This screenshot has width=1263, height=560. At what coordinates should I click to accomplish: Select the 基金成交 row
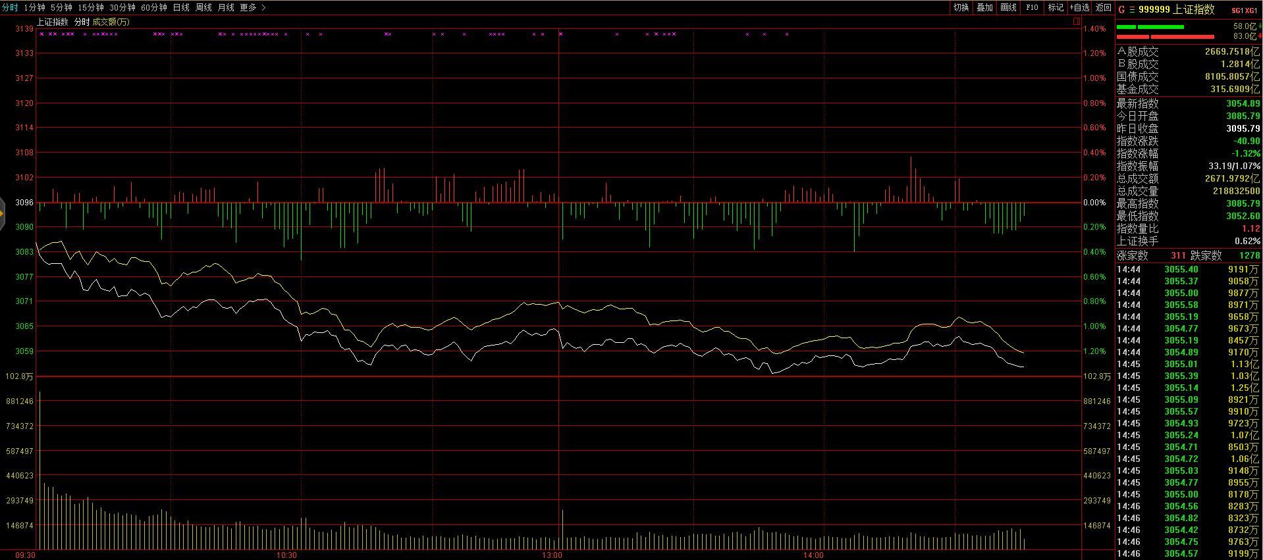point(1189,89)
